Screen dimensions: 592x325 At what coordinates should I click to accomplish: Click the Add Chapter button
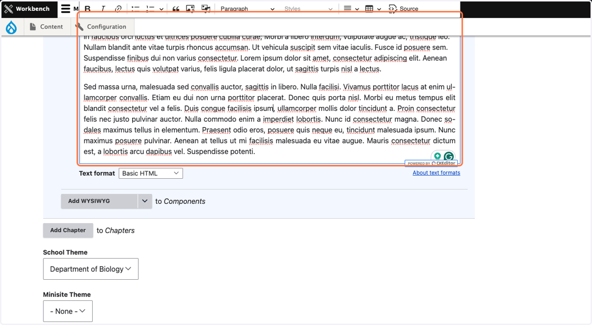[68, 230]
